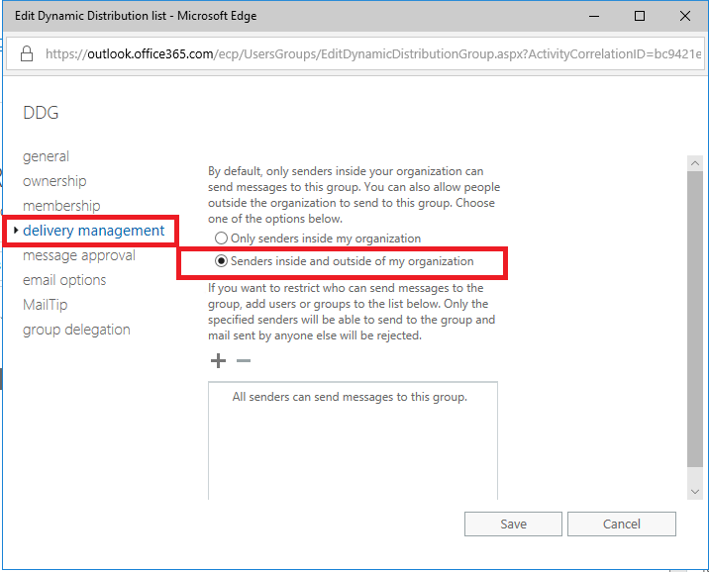Viewport: 709px width, 572px height.
Task: Click 'All senders can send messages' text
Action: pos(350,397)
